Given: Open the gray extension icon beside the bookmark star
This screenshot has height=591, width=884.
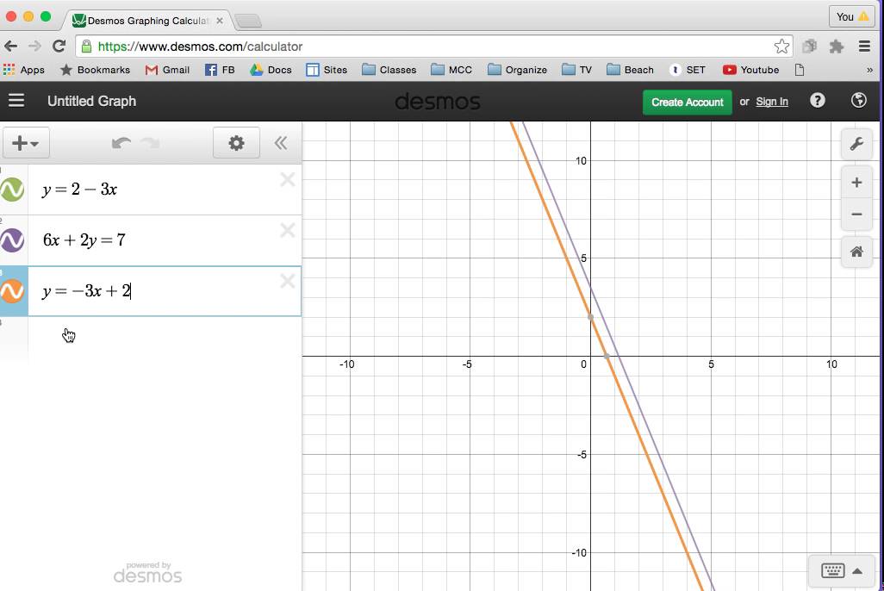Looking at the screenshot, I should [810, 47].
